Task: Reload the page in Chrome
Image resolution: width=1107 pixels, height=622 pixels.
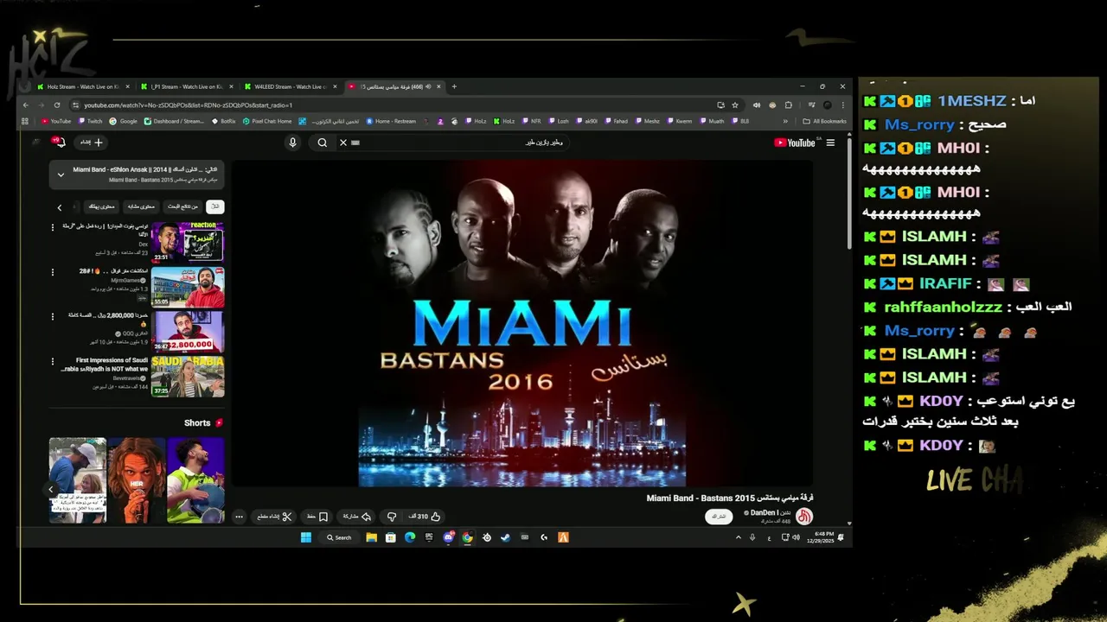Action: click(57, 105)
